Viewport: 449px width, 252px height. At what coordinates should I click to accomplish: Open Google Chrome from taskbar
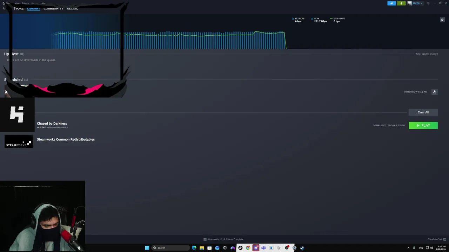(x=248, y=248)
